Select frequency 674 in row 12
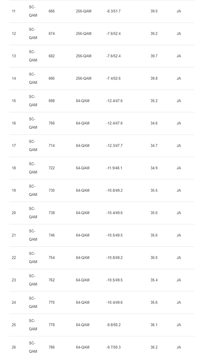Screen dimensions: 203x356 click(52, 33)
